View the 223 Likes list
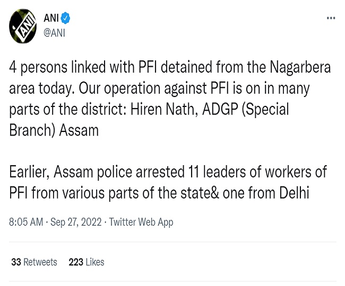Viewport: 345px width, 286px height. 87,262
